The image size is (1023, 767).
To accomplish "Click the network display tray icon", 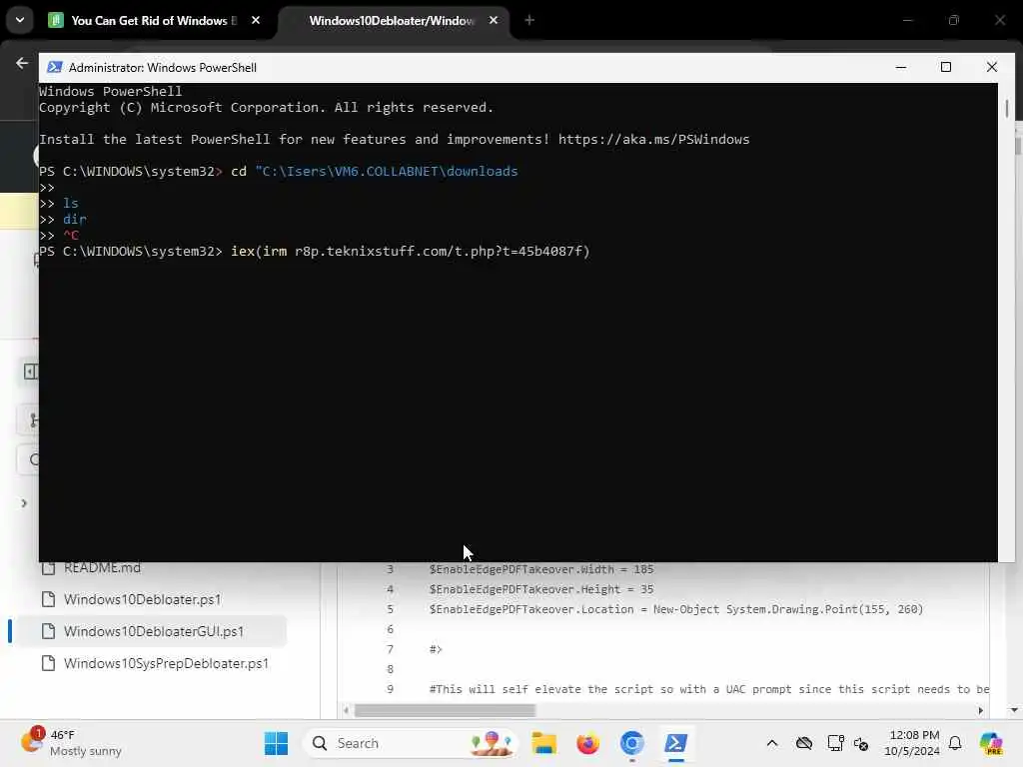I will (835, 743).
